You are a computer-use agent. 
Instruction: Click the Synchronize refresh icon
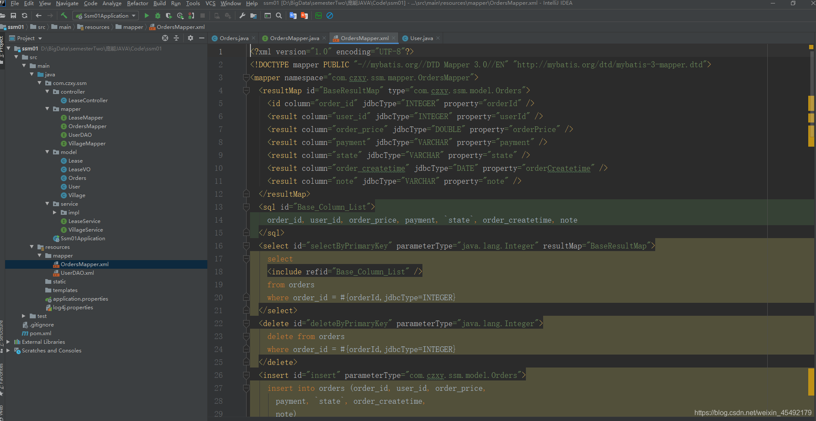[25, 16]
